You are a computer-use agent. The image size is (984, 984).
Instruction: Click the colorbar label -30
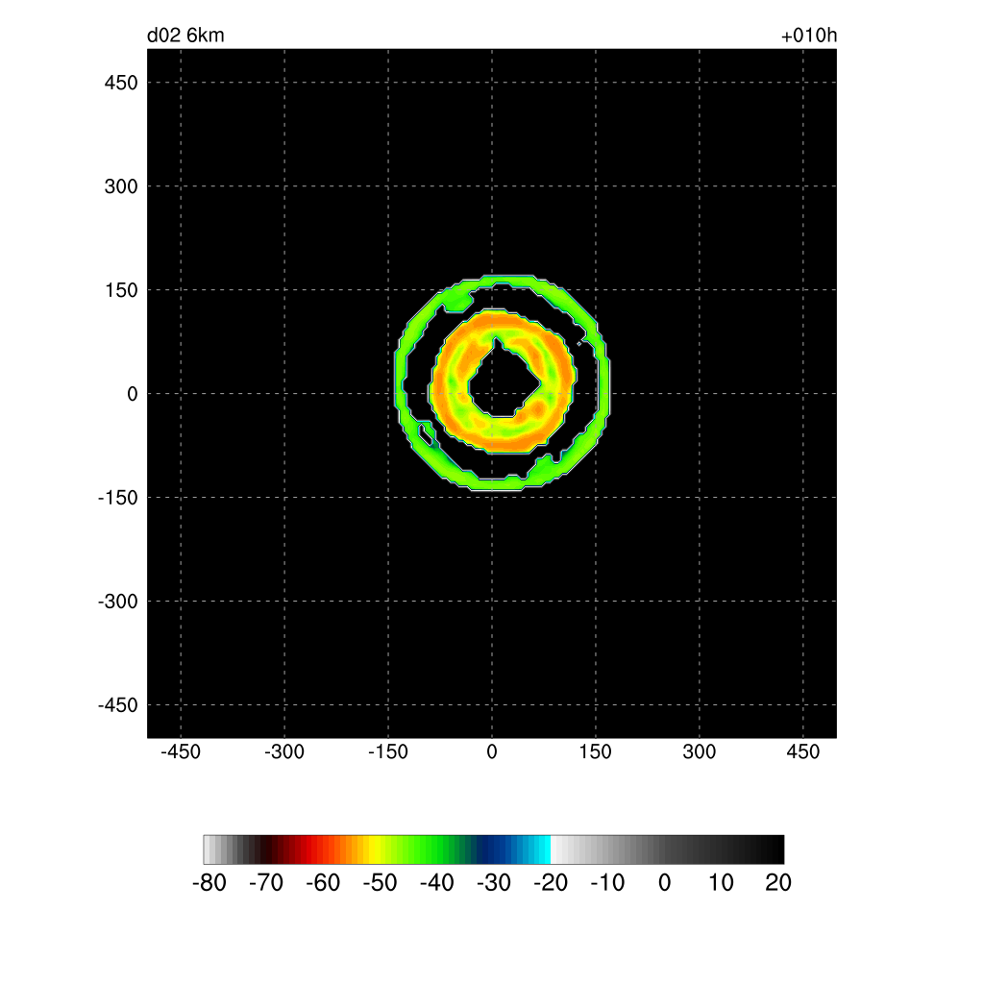pyautogui.click(x=493, y=883)
